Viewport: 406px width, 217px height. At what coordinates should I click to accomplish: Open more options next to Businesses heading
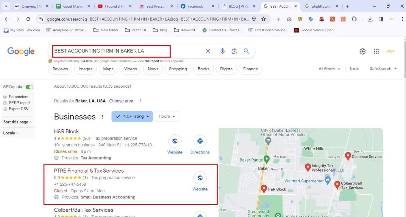(102, 117)
